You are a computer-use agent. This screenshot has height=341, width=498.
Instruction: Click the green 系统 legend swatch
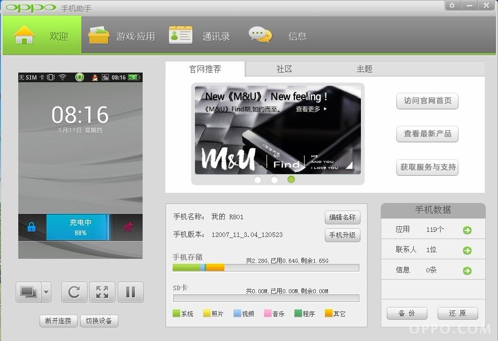tap(176, 314)
